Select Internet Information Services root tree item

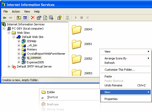[x=26, y=24]
